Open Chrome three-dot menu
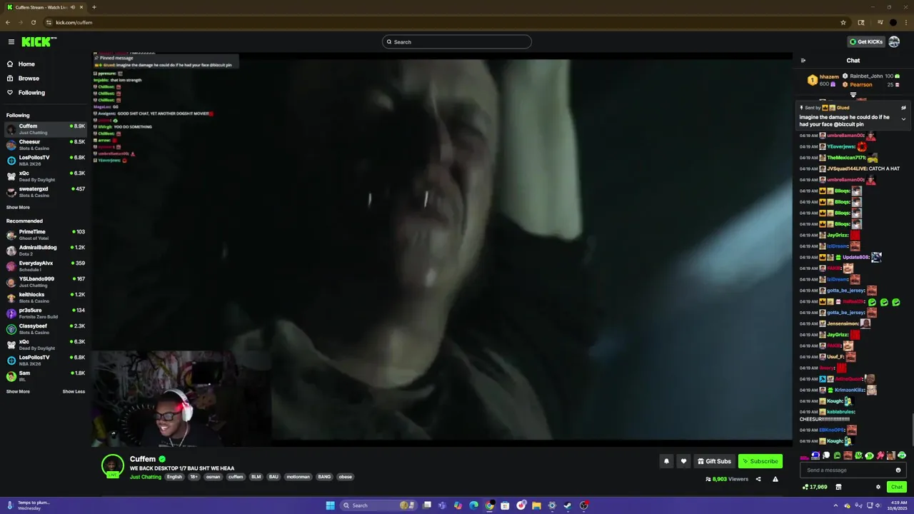Image resolution: width=914 pixels, height=514 pixels. pyautogui.click(x=906, y=22)
